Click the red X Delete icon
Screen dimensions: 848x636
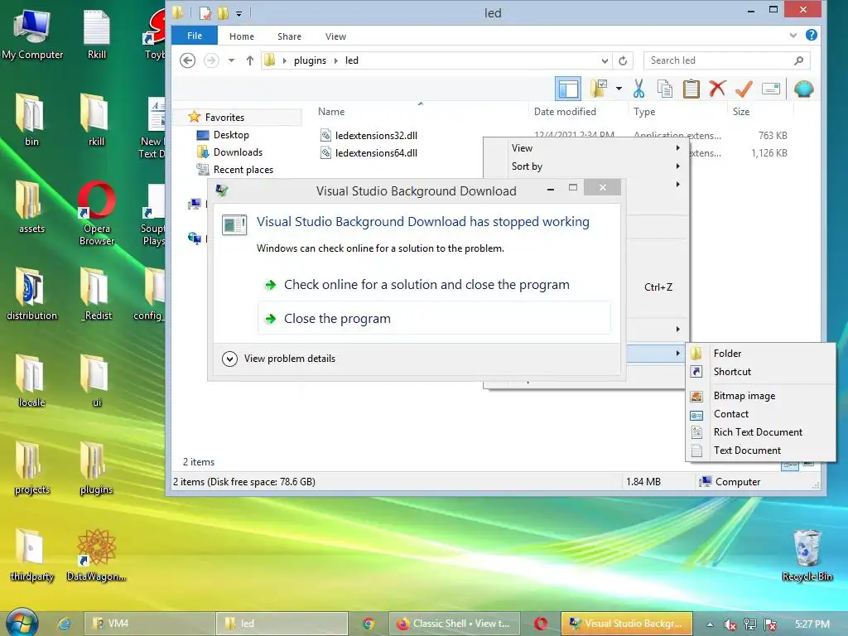click(717, 88)
